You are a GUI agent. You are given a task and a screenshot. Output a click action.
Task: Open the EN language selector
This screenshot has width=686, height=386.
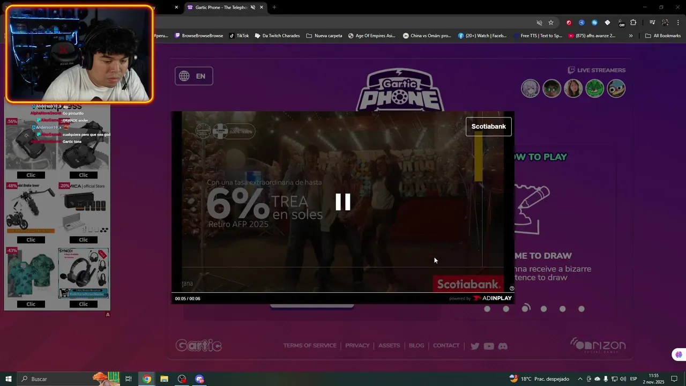coord(193,76)
